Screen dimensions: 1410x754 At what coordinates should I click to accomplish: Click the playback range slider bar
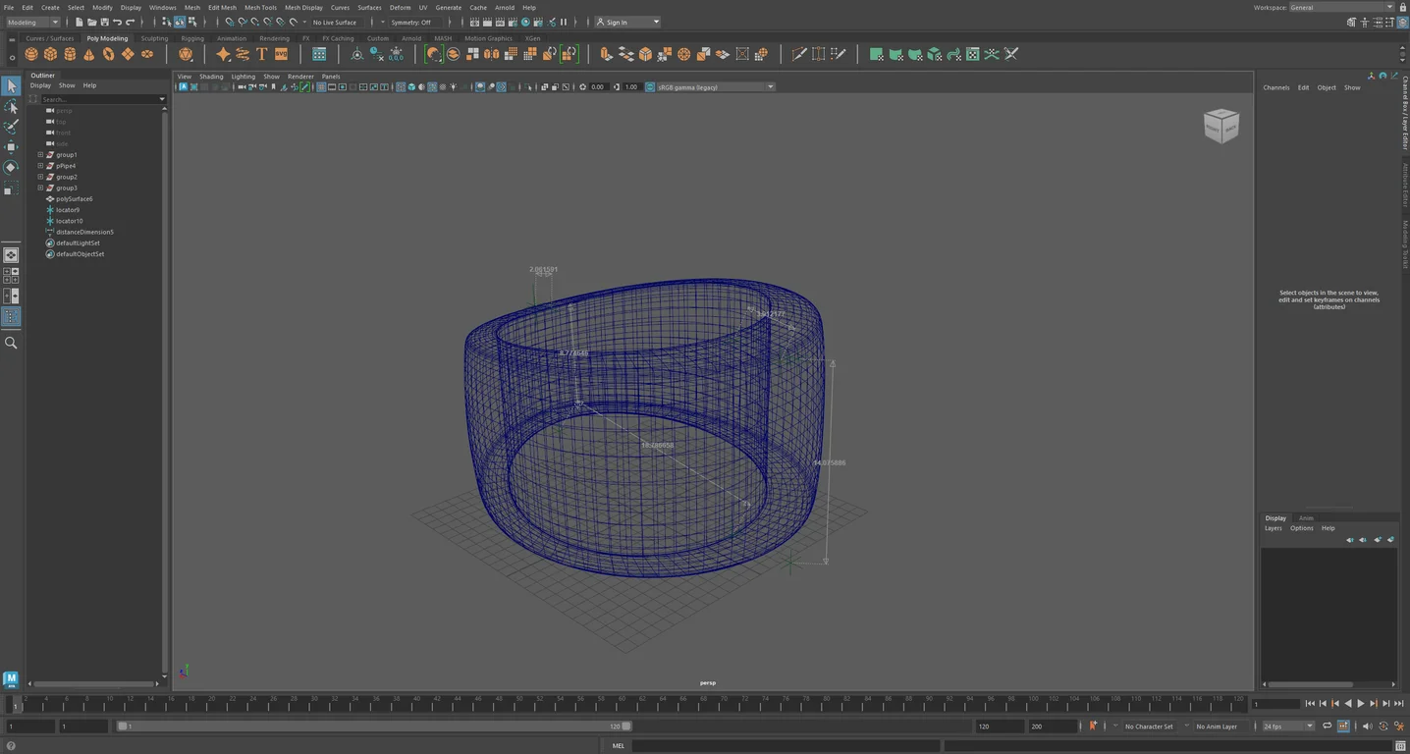pyautogui.click(x=374, y=727)
